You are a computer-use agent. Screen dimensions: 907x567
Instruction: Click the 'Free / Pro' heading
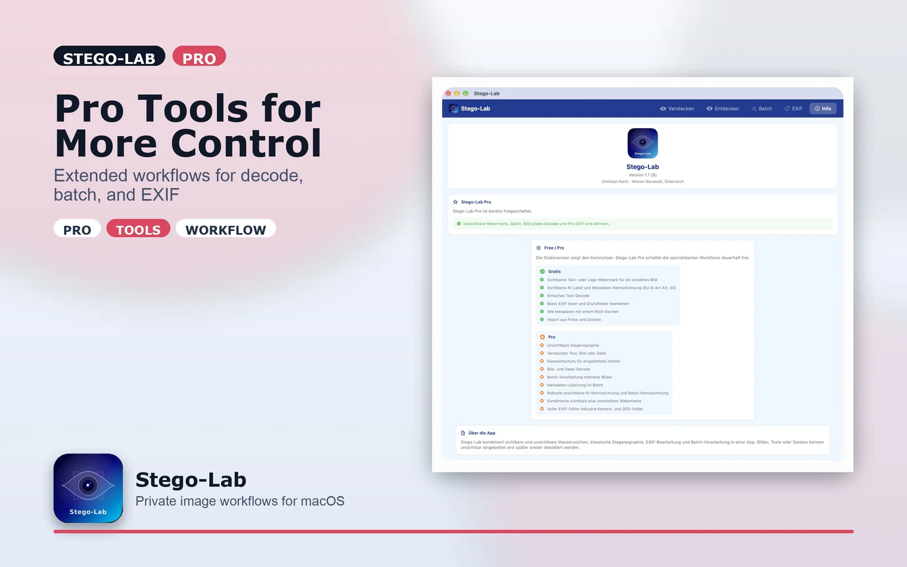[554, 248]
